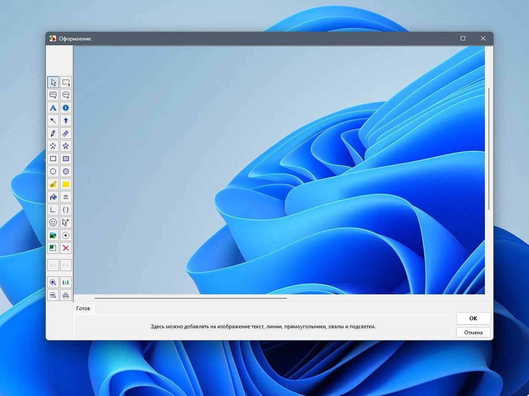
Task: Choose the rectangular speech callout tool
Action: coord(53,95)
